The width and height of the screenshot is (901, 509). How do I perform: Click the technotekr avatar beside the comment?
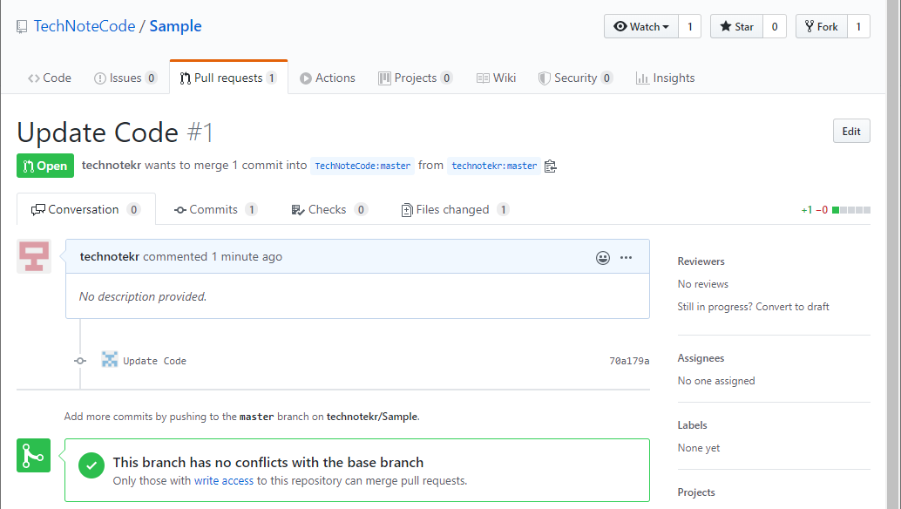click(34, 256)
